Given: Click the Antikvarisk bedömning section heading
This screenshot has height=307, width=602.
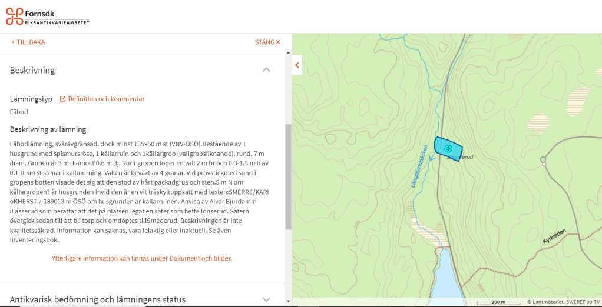Looking at the screenshot, I should [x=97, y=299].
